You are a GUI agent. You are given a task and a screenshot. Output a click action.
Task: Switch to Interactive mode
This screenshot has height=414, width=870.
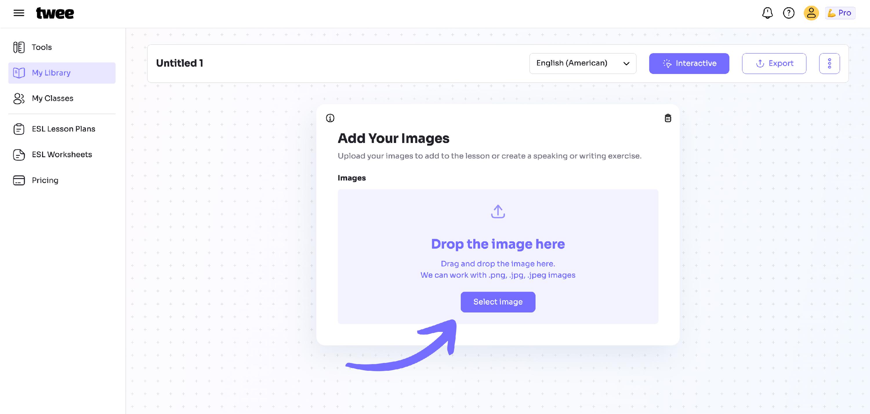point(689,64)
